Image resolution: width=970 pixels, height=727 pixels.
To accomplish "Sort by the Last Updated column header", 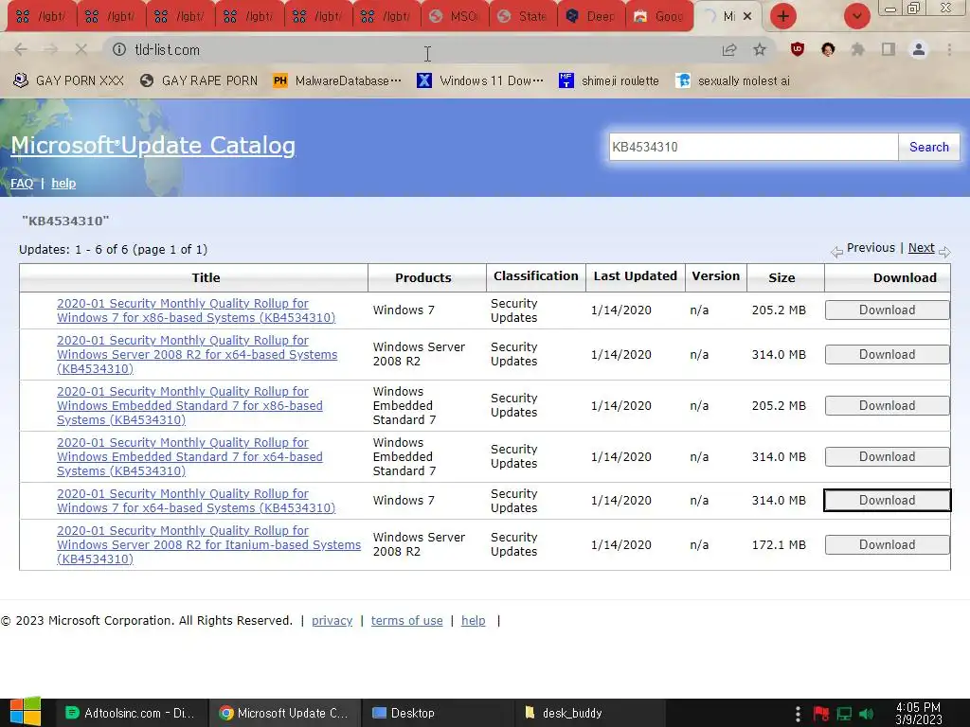I will [636, 276].
